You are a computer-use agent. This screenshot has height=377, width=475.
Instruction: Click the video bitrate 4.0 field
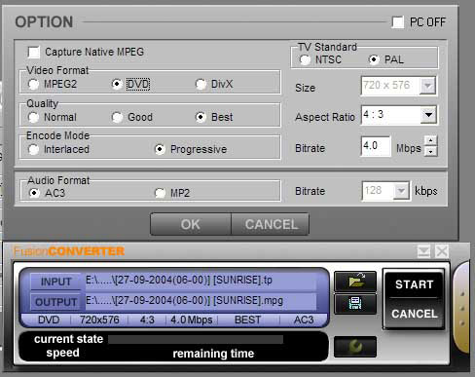click(375, 146)
